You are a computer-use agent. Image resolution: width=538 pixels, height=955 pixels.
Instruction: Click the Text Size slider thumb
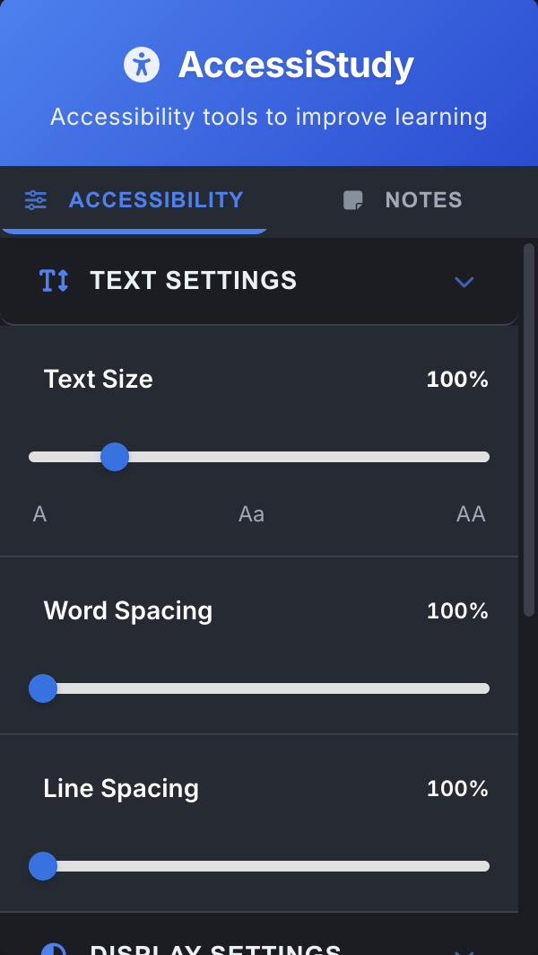click(115, 457)
